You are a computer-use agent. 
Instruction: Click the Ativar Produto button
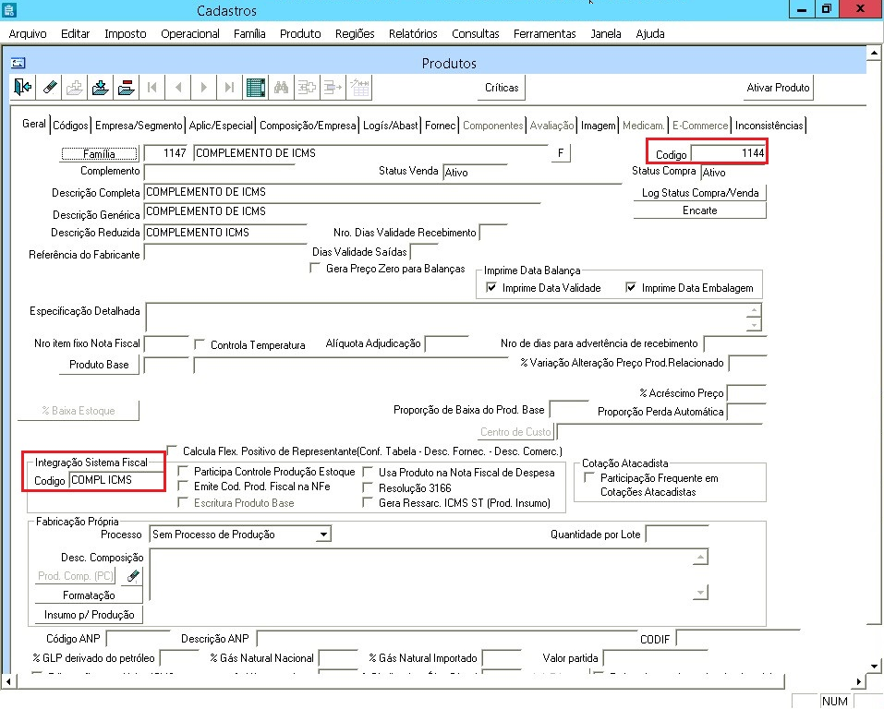click(x=778, y=88)
